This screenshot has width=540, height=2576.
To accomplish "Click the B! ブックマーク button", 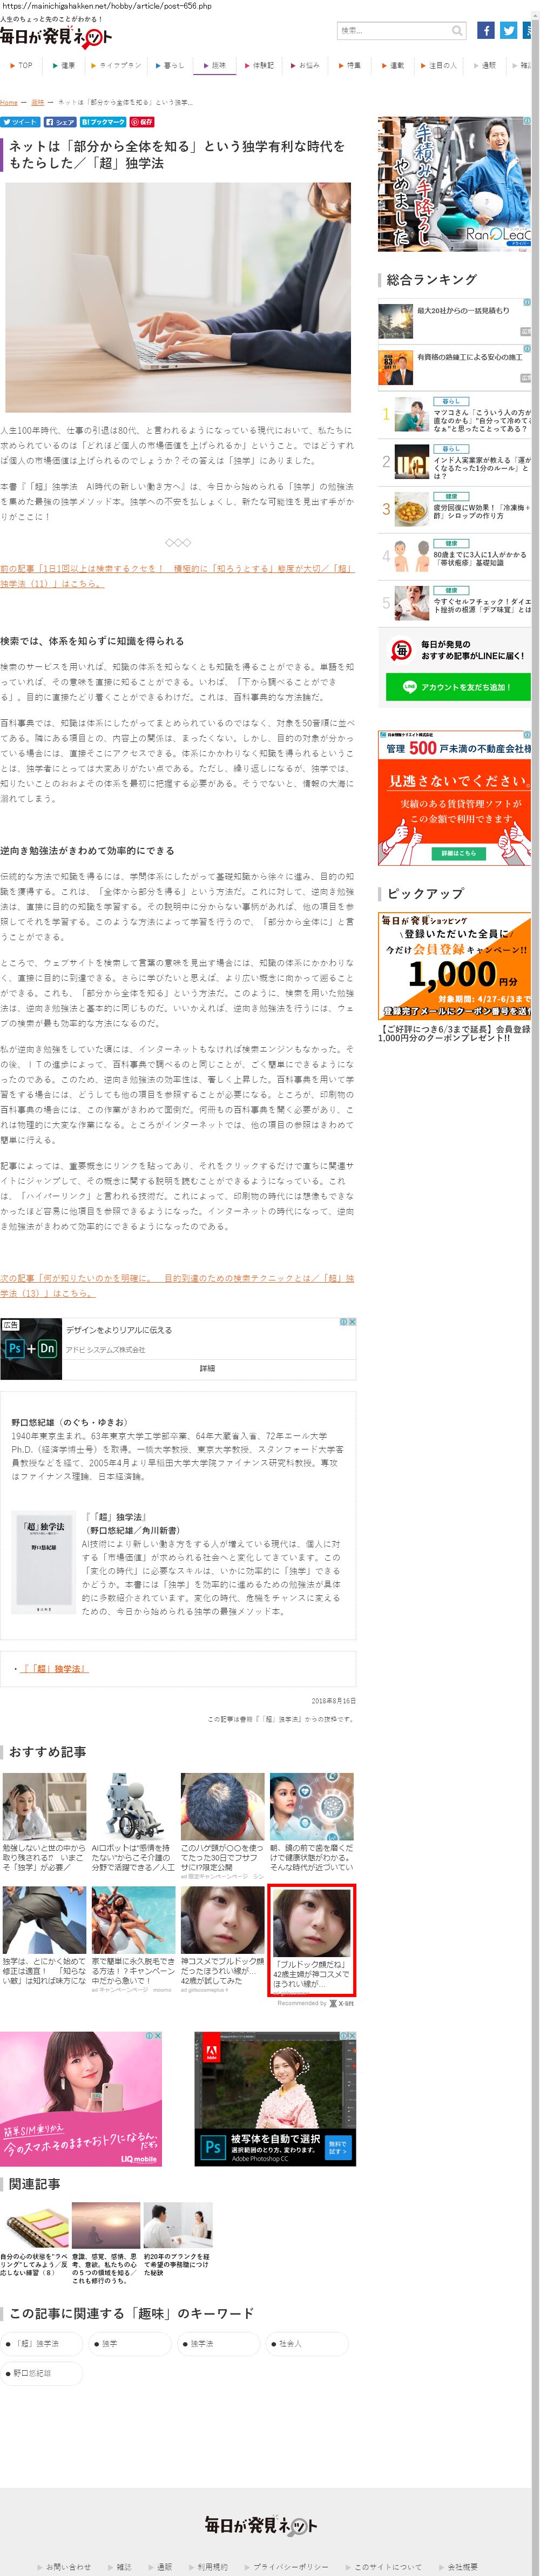I will (103, 122).
